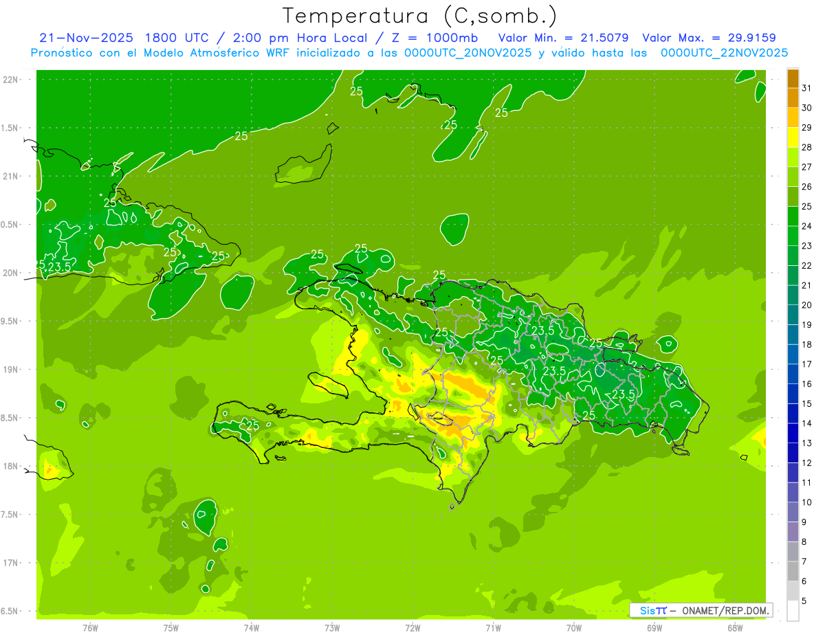Select the 'Valor Min. = 21.5079' value
Viewport: 825px width, 637px height.
point(563,38)
